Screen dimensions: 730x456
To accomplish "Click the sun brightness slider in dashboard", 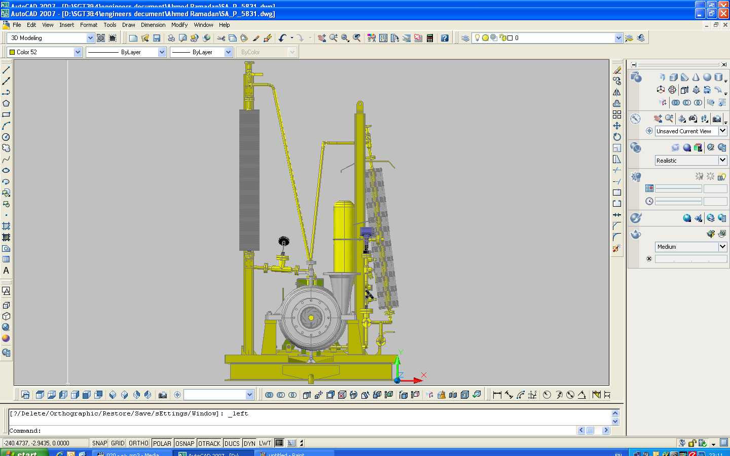I will (678, 188).
